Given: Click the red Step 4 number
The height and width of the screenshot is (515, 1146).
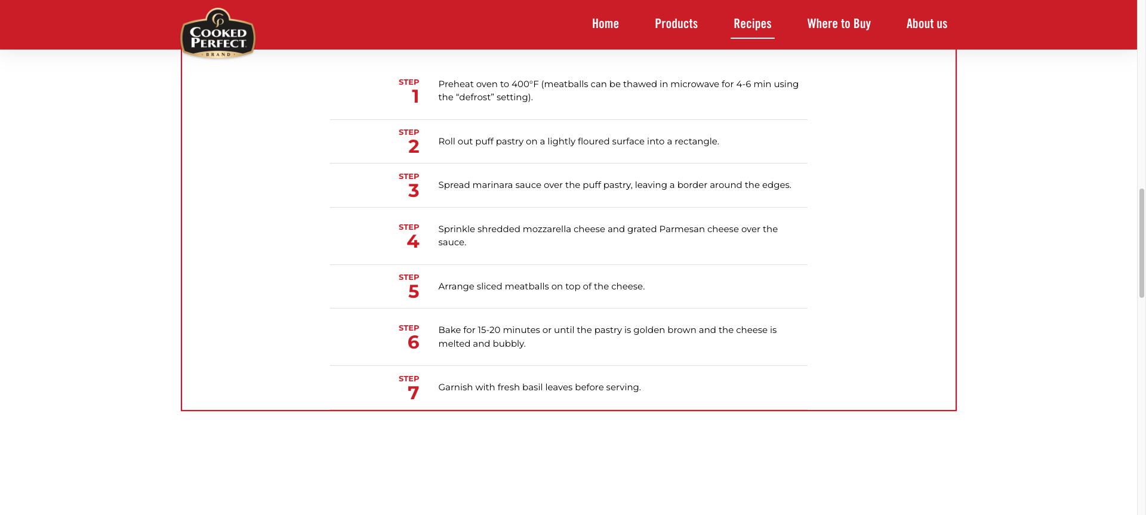Looking at the screenshot, I should click(413, 242).
